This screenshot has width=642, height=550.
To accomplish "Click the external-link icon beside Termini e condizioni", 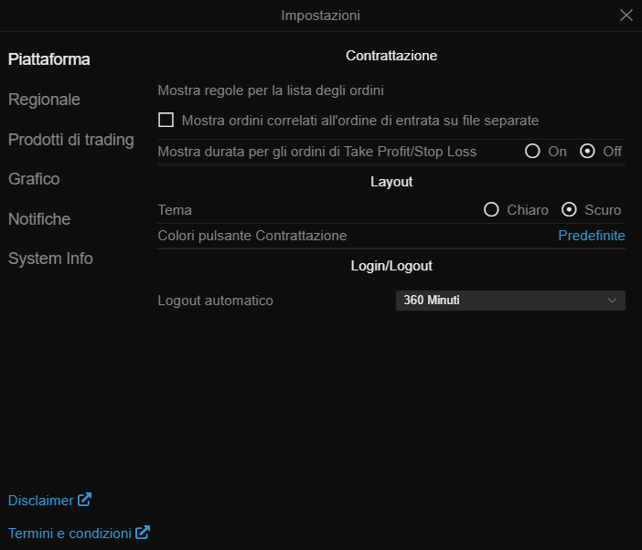I will pyautogui.click(x=143, y=533).
